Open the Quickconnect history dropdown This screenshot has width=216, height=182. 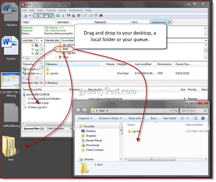click(x=170, y=22)
